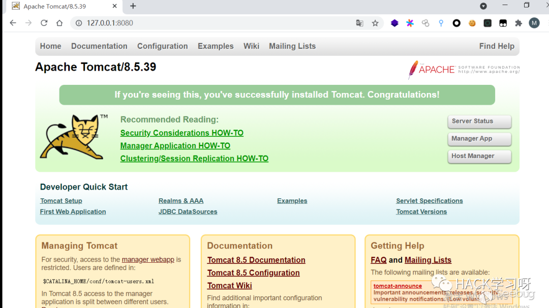Open the Tomcat 8.5 Documentation link
Image resolution: width=549 pixels, height=308 pixels.
coord(256,260)
